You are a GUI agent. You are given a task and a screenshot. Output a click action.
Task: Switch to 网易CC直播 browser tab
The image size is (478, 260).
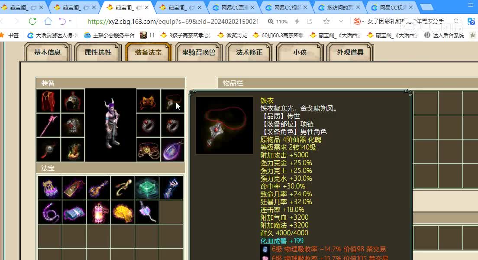click(234, 7)
